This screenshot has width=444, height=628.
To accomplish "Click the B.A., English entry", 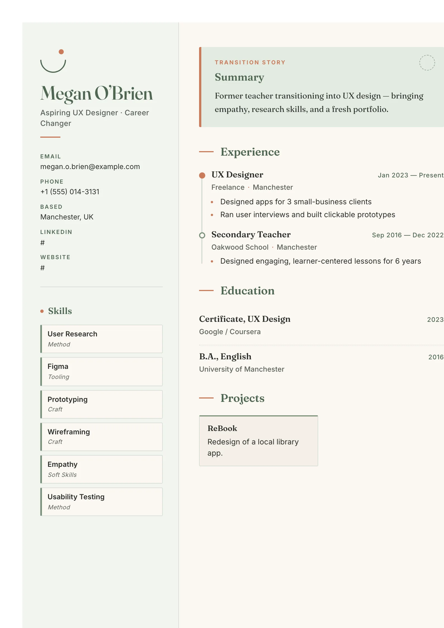I will 225,357.
